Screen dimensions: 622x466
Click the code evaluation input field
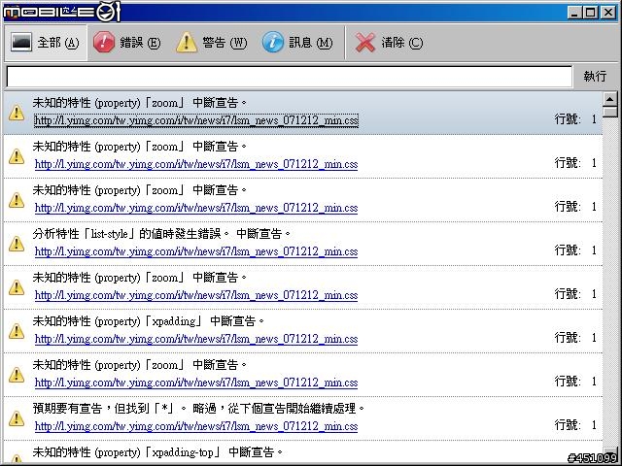pyautogui.click(x=290, y=76)
